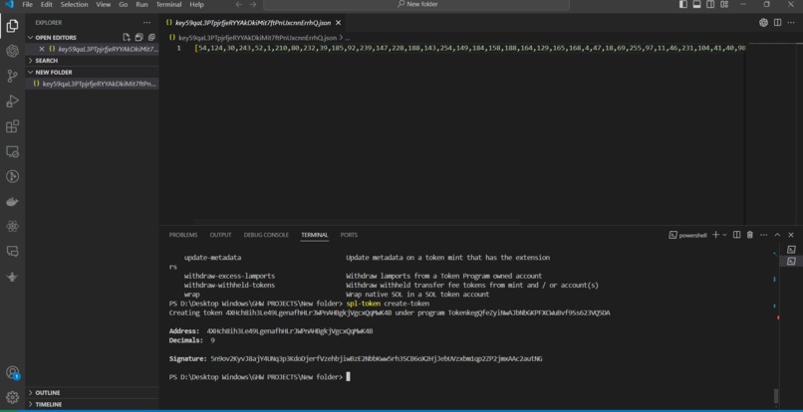Open the ChatGPT extension in activity bar
The height and width of the screenshot is (412, 803).
point(12,51)
